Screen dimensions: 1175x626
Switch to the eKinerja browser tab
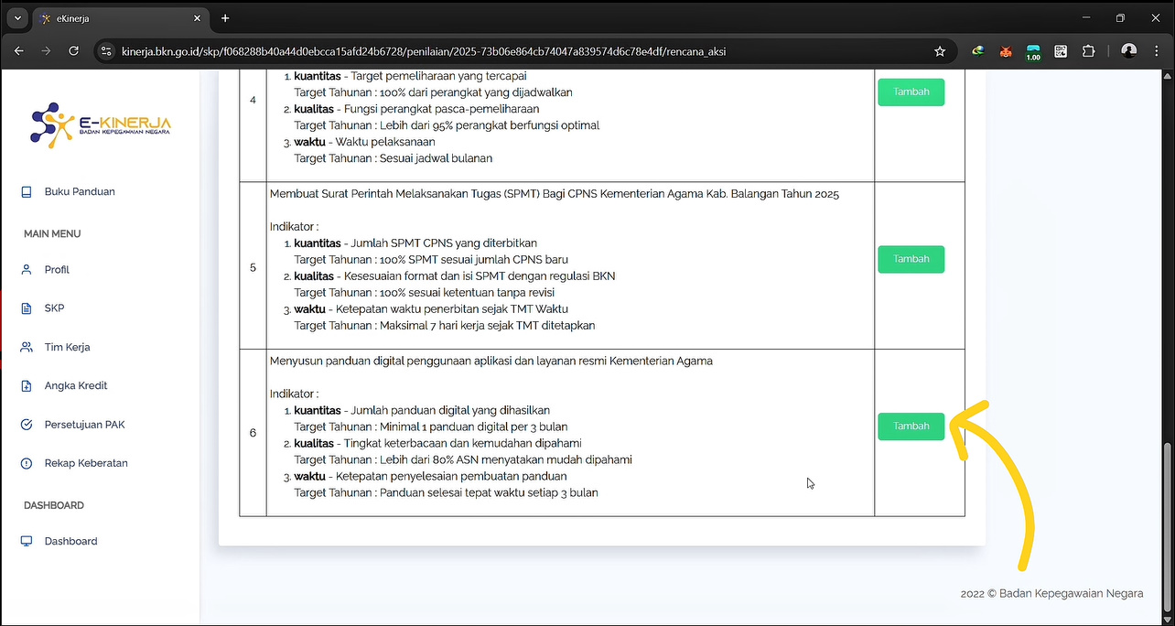pos(114,18)
